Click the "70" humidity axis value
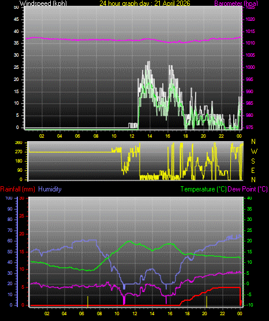Screen dimensions: 269x321 pos(10,231)
